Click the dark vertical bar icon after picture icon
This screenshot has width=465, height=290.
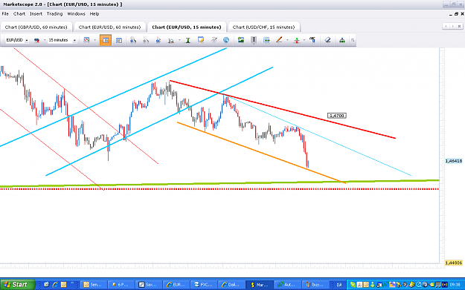(x=254, y=40)
